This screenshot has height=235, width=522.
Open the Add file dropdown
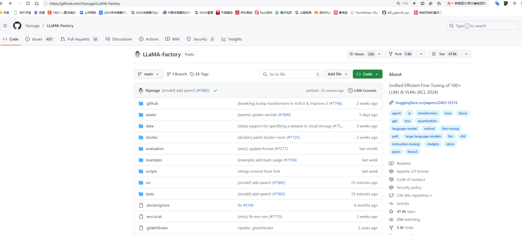coord(337,74)
